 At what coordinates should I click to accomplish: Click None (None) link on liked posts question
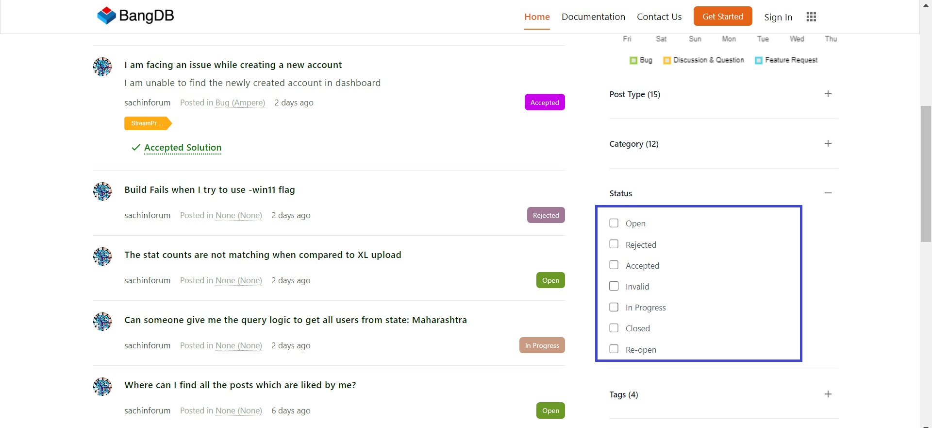[x=239, y=411]
